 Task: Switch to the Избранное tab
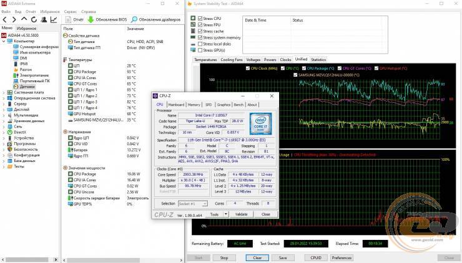click(x=26, y=28)
